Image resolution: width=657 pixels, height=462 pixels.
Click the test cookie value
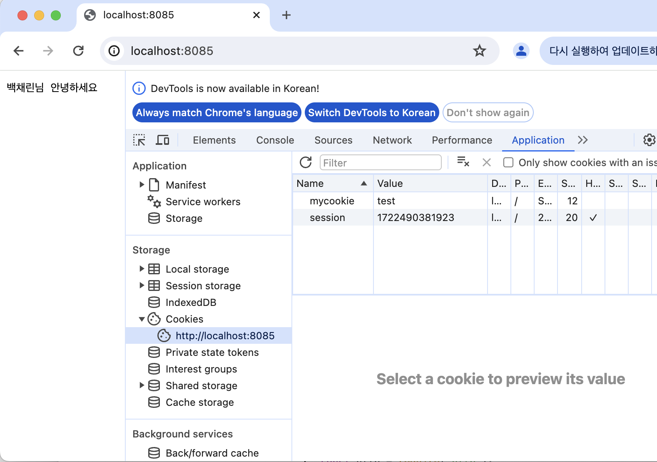(x=386, y=201)
